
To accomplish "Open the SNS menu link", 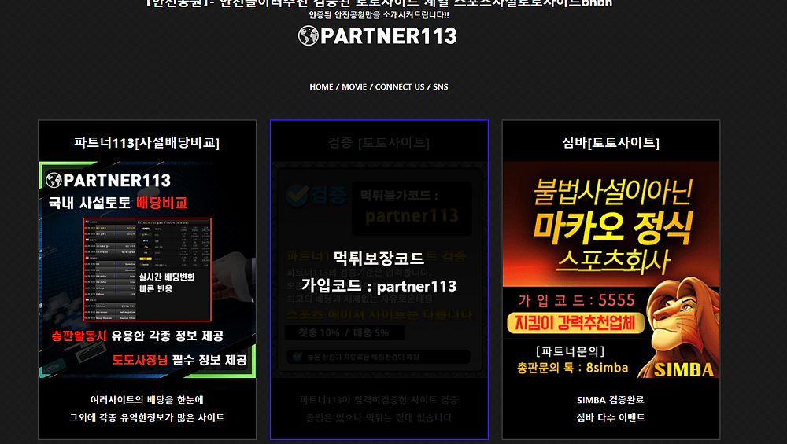I will click(x=441, y=86).
